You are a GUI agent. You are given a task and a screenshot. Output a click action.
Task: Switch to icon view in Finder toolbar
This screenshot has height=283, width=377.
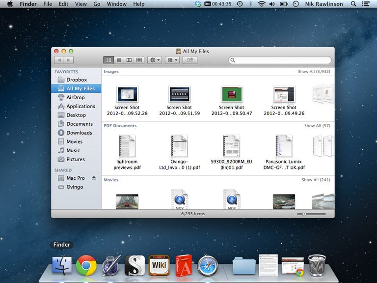pos(108,60)
